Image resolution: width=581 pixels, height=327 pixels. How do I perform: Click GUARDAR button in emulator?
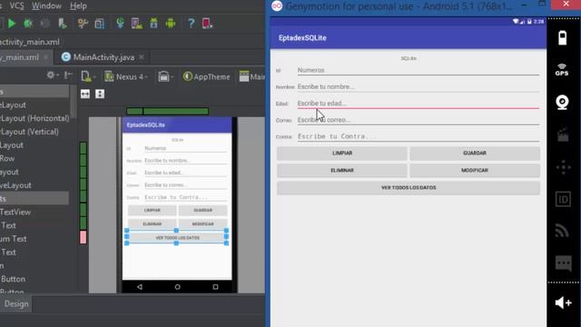475,154
